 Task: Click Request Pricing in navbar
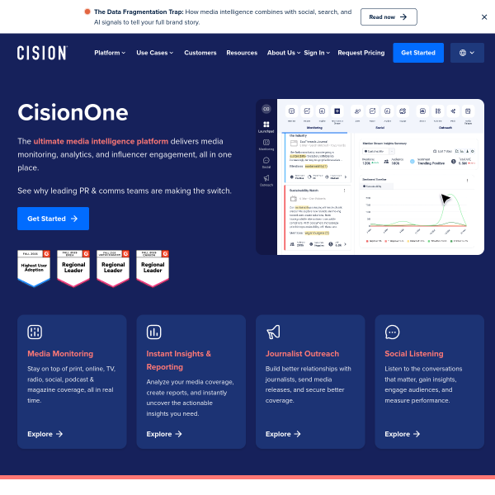(361, 53)
